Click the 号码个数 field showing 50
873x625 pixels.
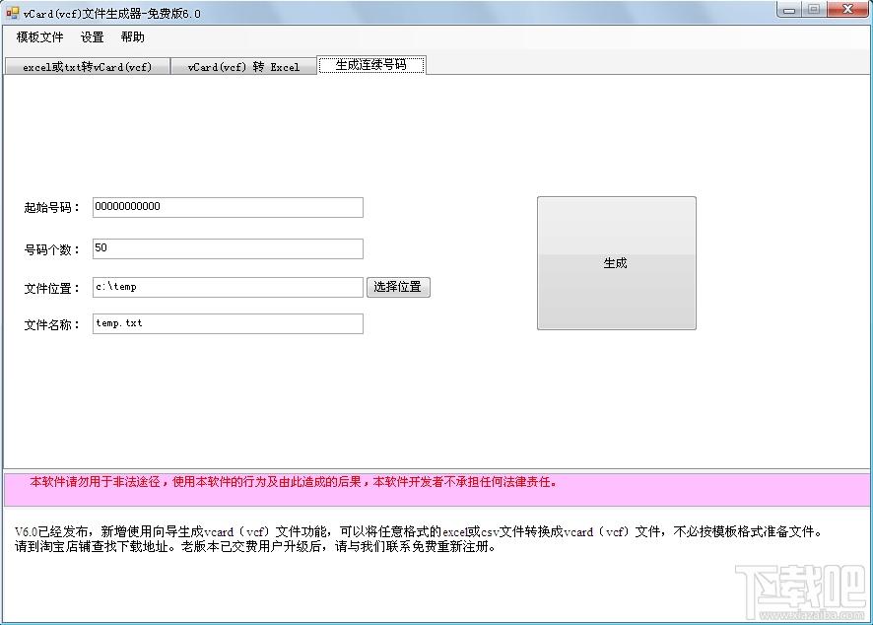(x=228, y=248)
